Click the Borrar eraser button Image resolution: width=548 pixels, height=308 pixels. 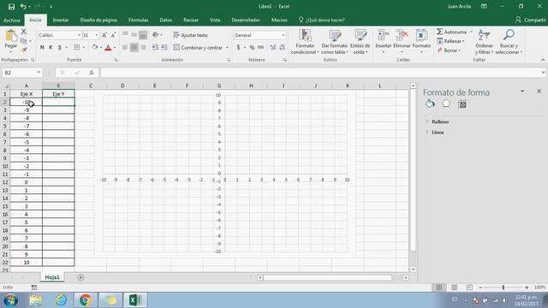coord(449,50)
